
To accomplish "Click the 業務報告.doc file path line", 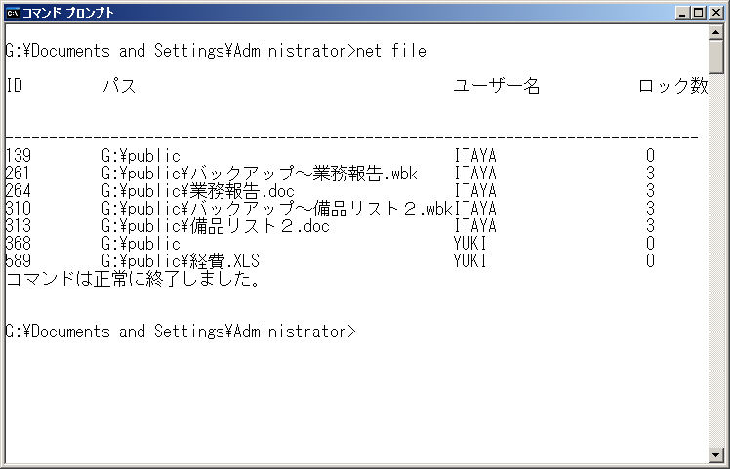I will [198, 191].
